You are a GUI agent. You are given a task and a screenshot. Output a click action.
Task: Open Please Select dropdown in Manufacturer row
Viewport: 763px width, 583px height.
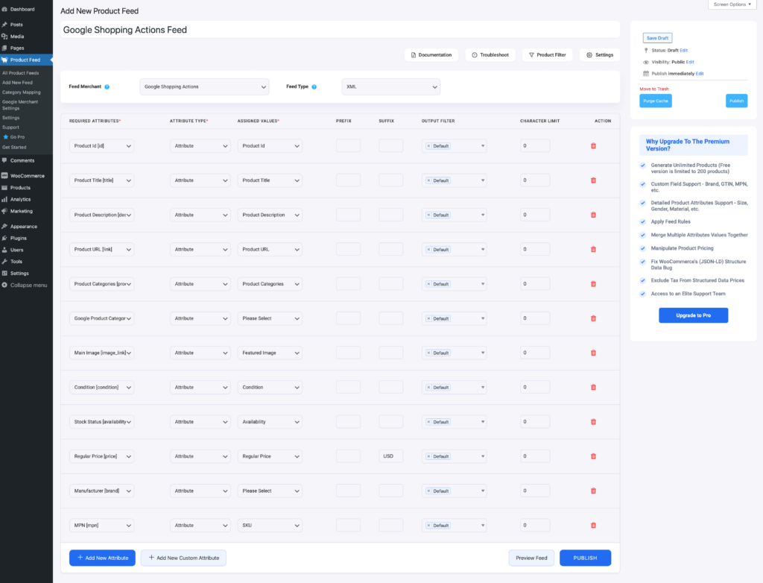270,491
